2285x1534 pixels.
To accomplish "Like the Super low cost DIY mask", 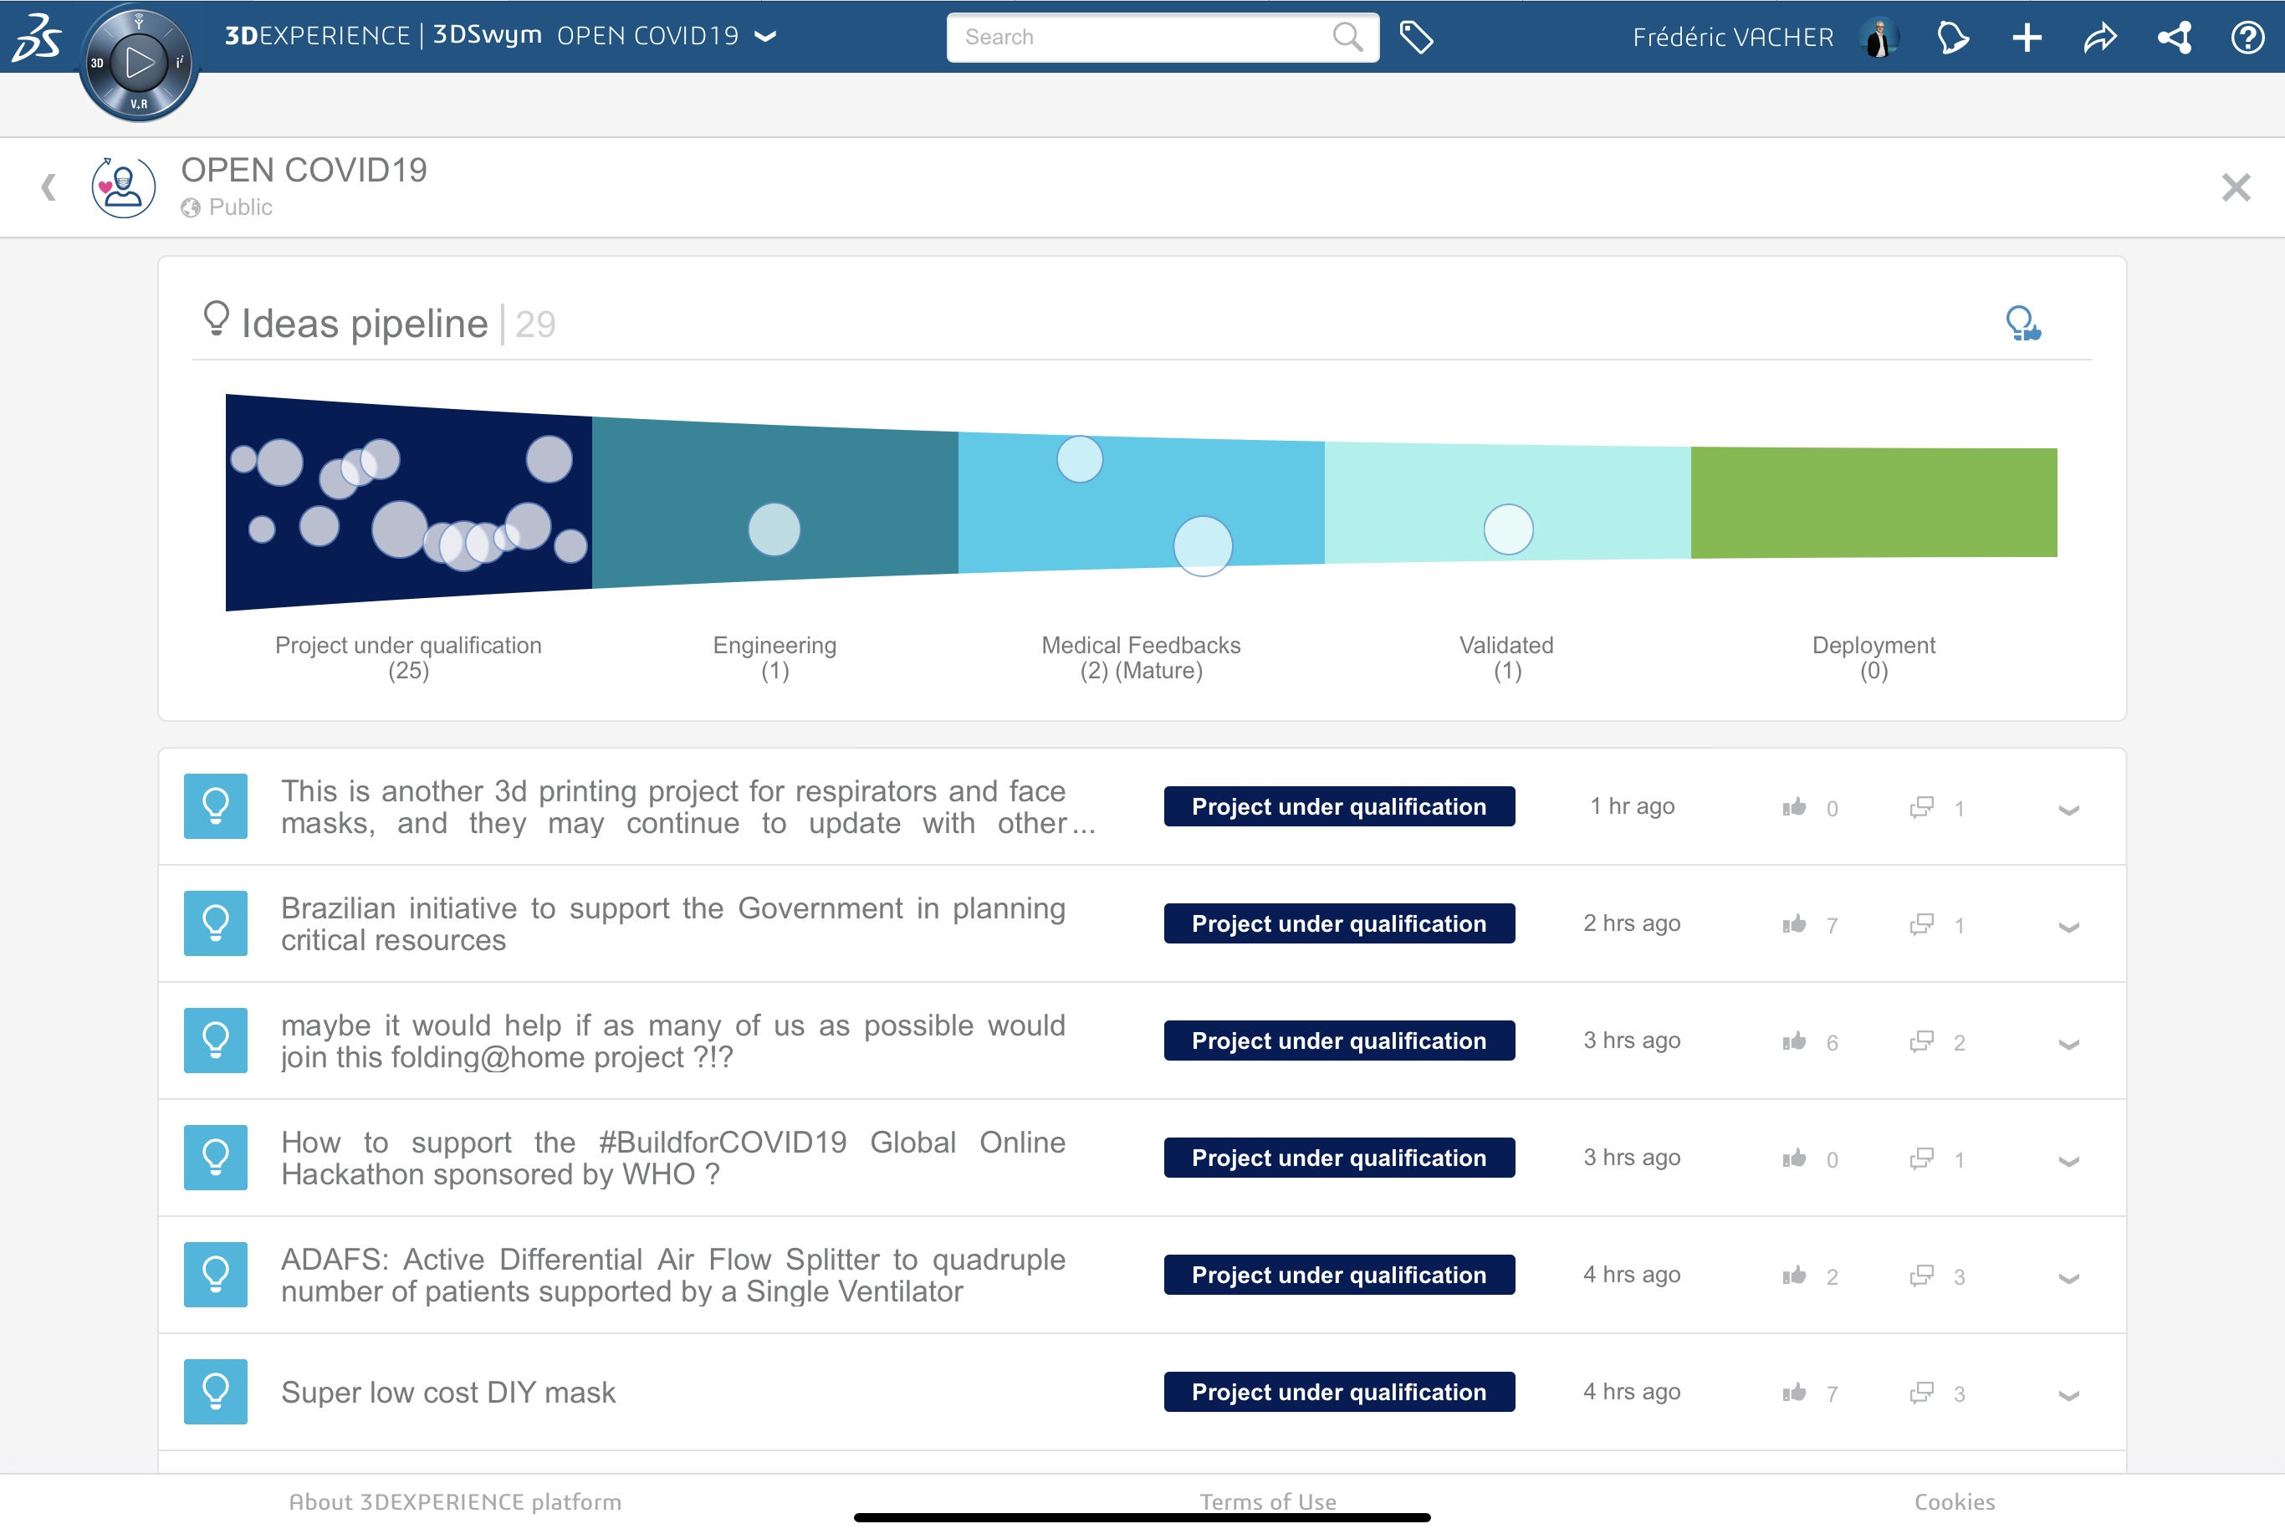I will click(1792, 1392).
